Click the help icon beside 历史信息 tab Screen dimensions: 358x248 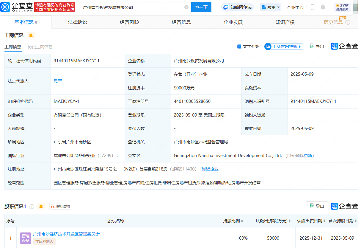(348, 22)
